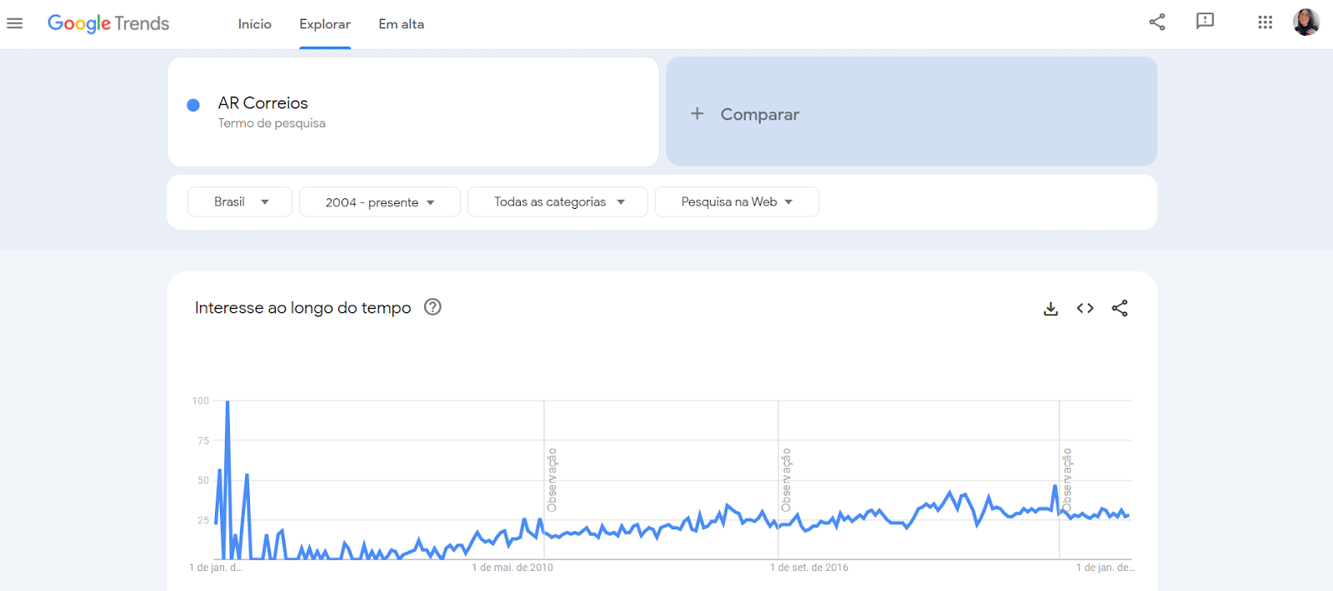Viewport: 1333px width, 591px height.
Task: Click the blue dot beside AR Correios
Action: point(193,105)
